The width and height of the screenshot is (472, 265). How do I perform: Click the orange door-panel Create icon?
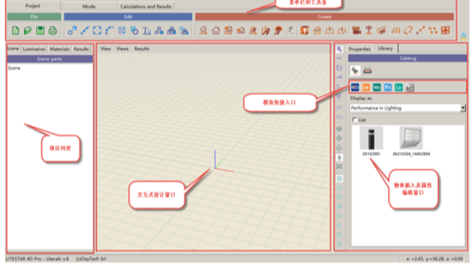[305, 30]
